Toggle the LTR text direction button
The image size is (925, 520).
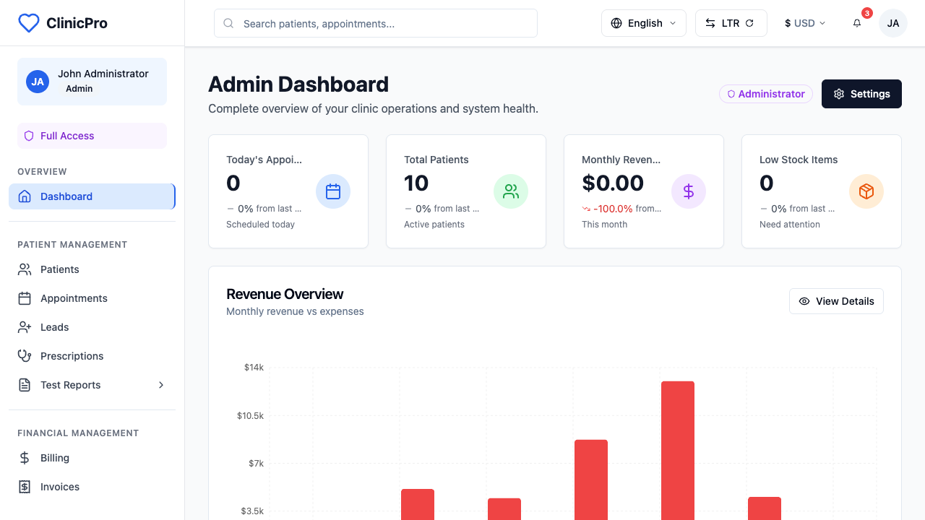(731, 23)
